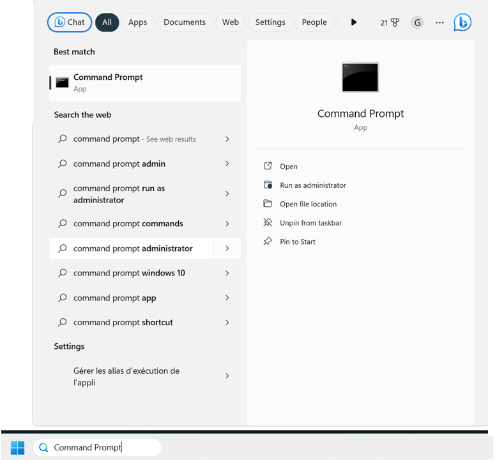Click the magnifier icon in taskbar search
This screenshot has height=460, width=504.
pos(43,447)
